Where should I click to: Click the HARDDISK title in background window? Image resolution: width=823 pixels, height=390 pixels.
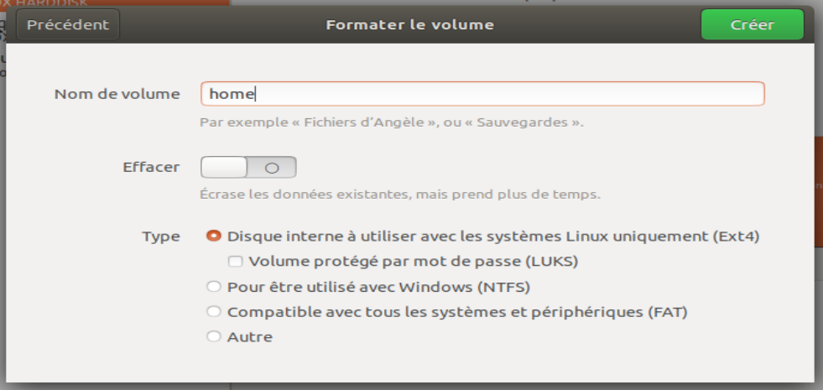coord(50,3)
